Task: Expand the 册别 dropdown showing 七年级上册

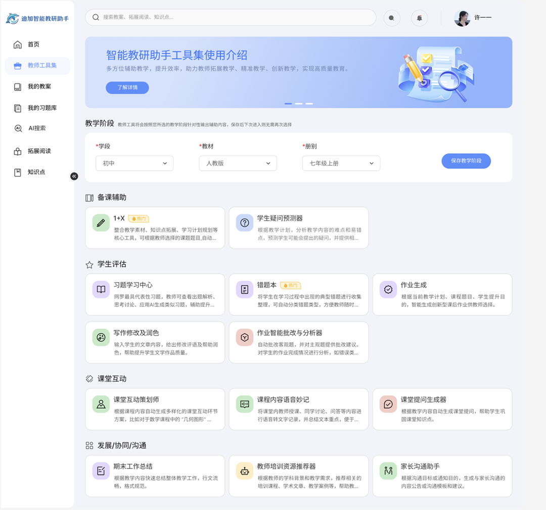Action: point(341,163)
